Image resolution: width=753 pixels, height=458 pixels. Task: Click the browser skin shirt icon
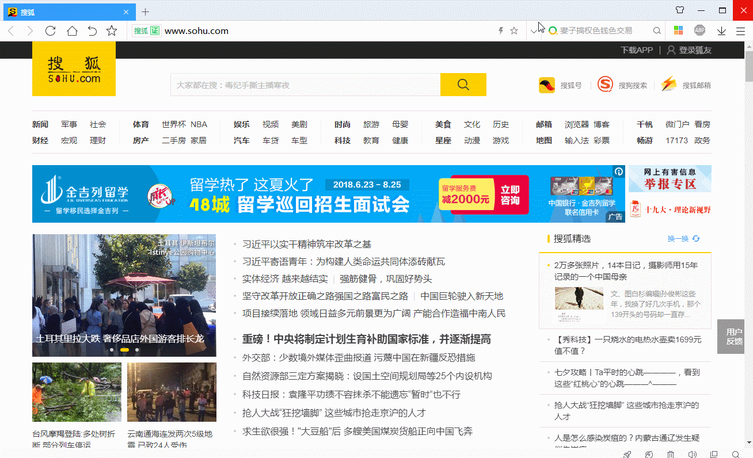coord(680,10)
